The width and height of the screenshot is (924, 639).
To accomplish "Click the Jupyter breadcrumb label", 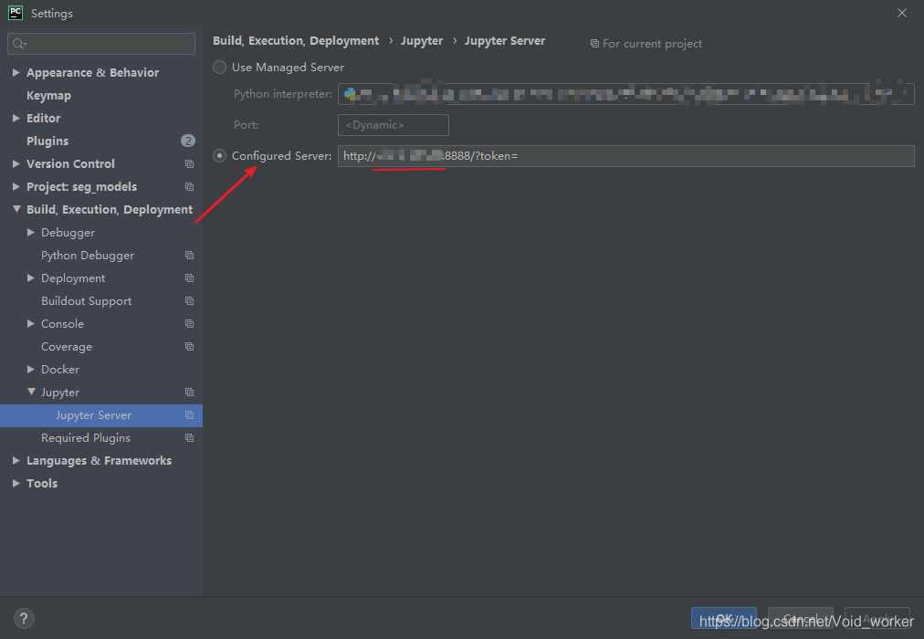I will click(x=422, y=41).
